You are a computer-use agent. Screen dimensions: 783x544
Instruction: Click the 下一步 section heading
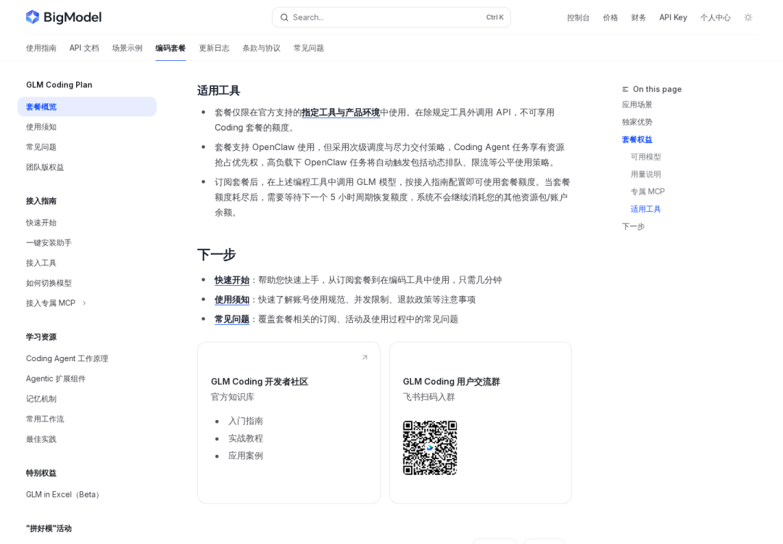[216, 255]
